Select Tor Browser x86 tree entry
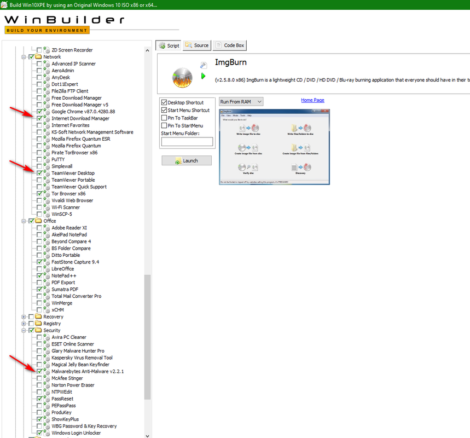Screen dimensions: 470x438 68,193
